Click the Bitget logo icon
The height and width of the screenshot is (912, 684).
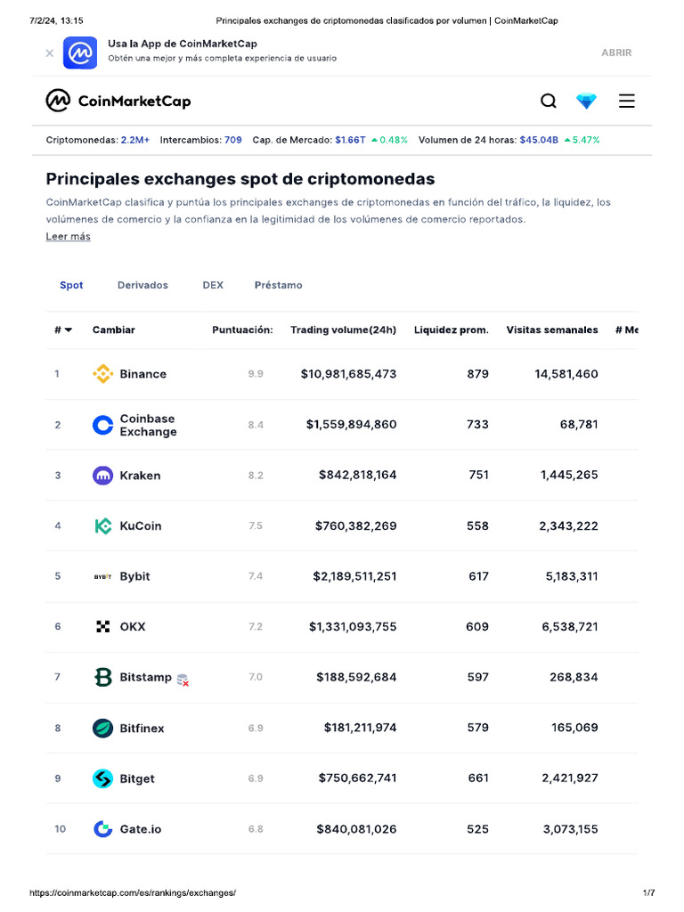tap(103, 778)
